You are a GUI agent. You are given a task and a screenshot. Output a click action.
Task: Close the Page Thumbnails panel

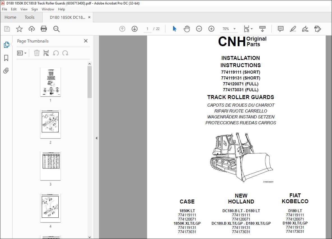click(86, 41)
